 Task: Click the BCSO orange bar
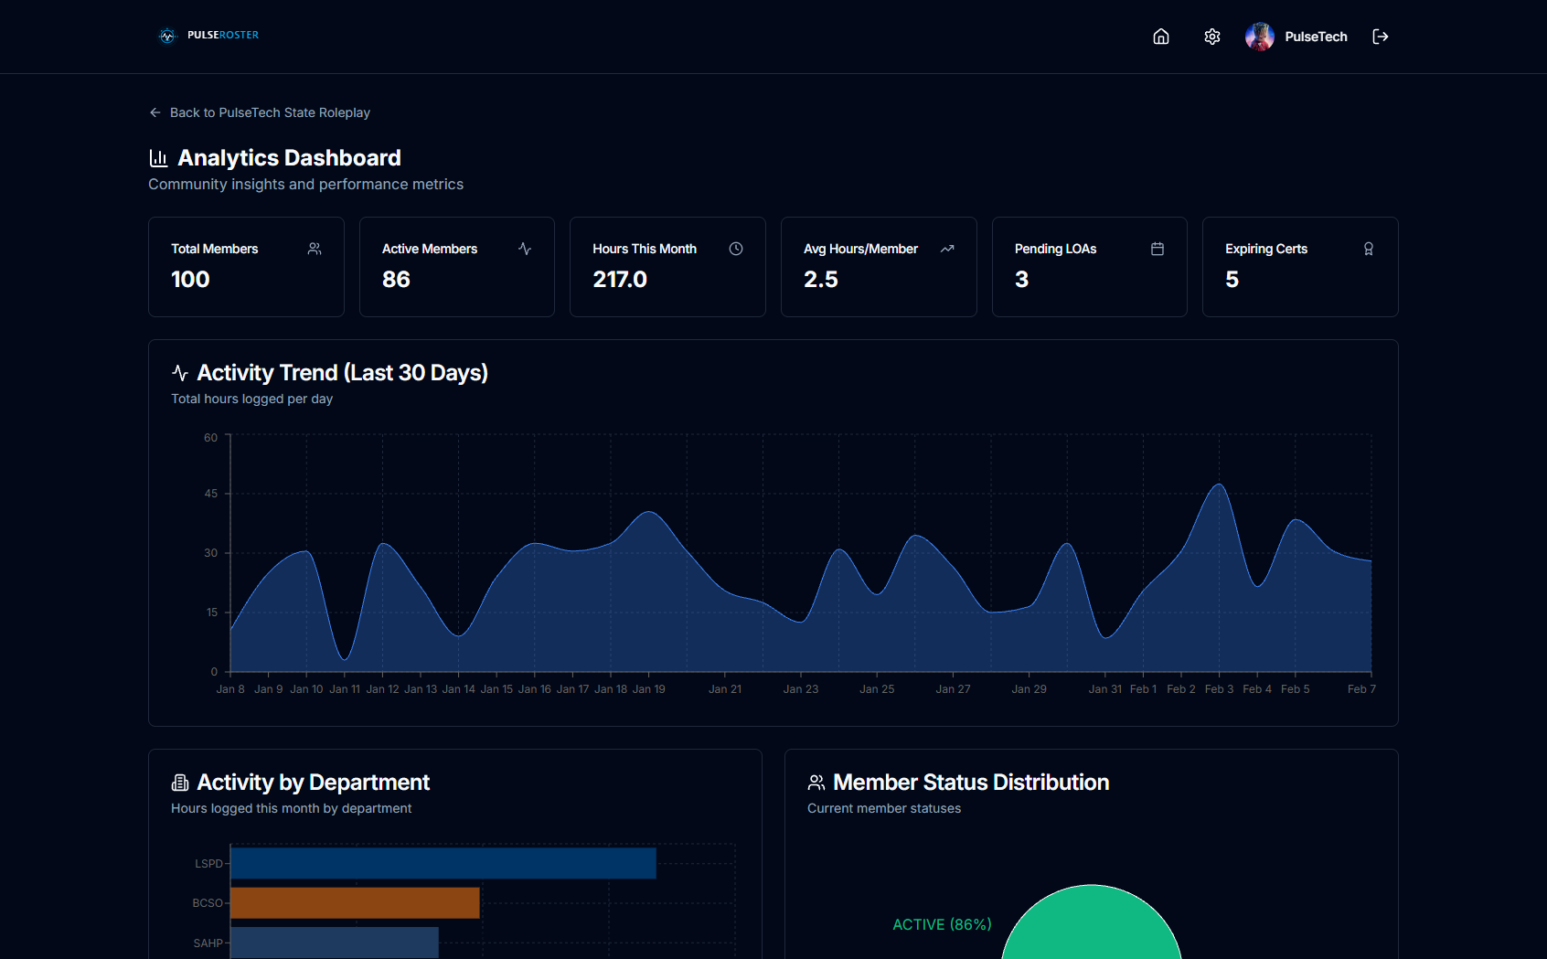point(355,902)
